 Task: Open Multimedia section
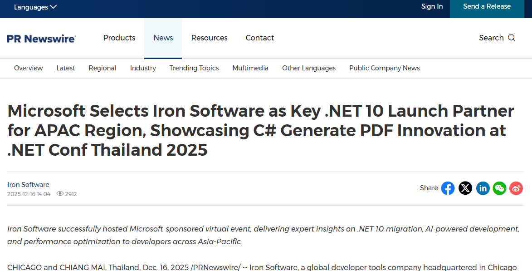pos(250,68)
